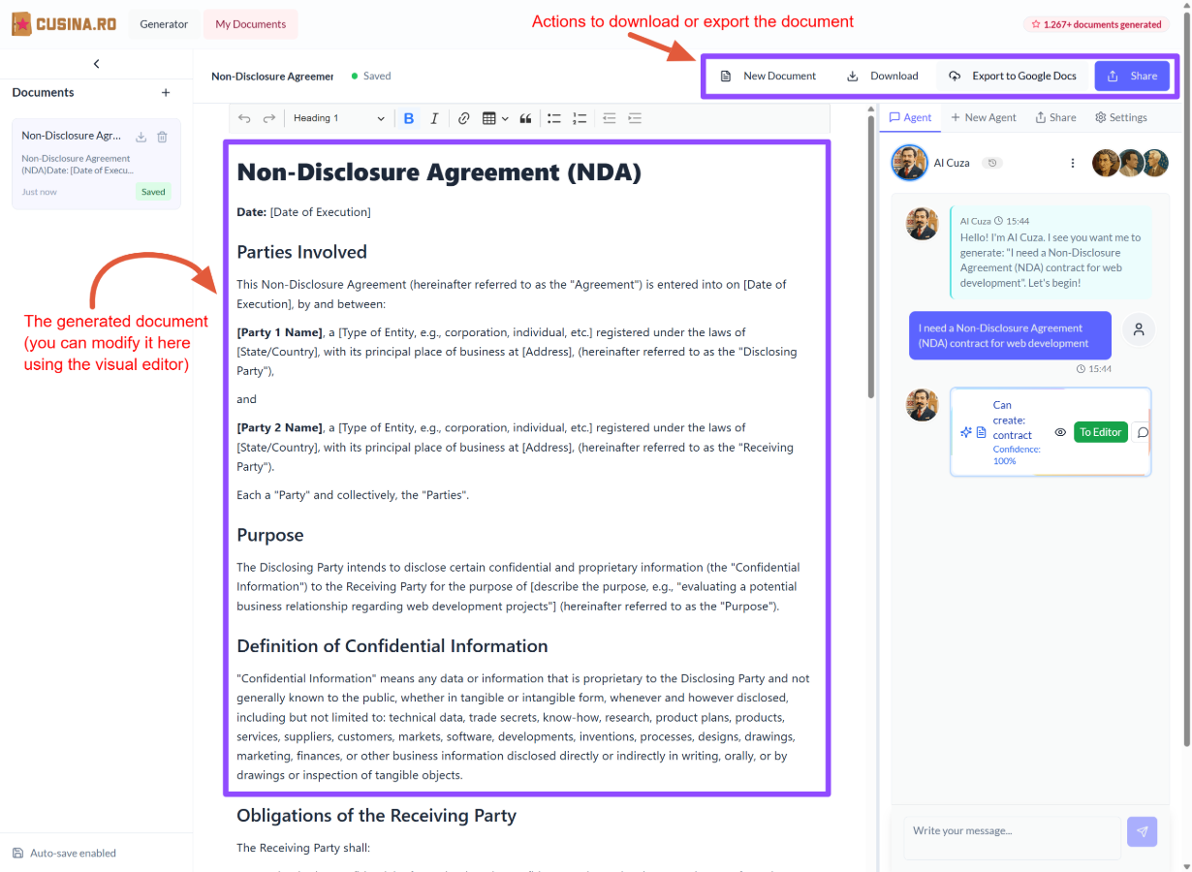The height and width of the screenshot is (872, 1192).
Task: Click the Parties Involved heading
Action: pyautogui.click(x=301, y=252)
